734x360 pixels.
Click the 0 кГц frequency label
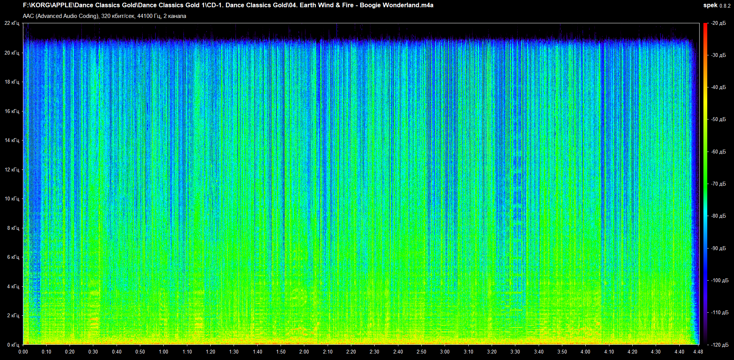(13, 345)
